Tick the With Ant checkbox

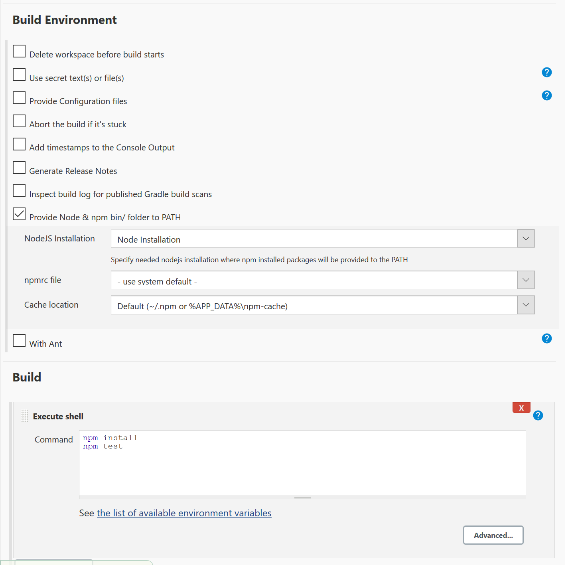click(19, 340)
